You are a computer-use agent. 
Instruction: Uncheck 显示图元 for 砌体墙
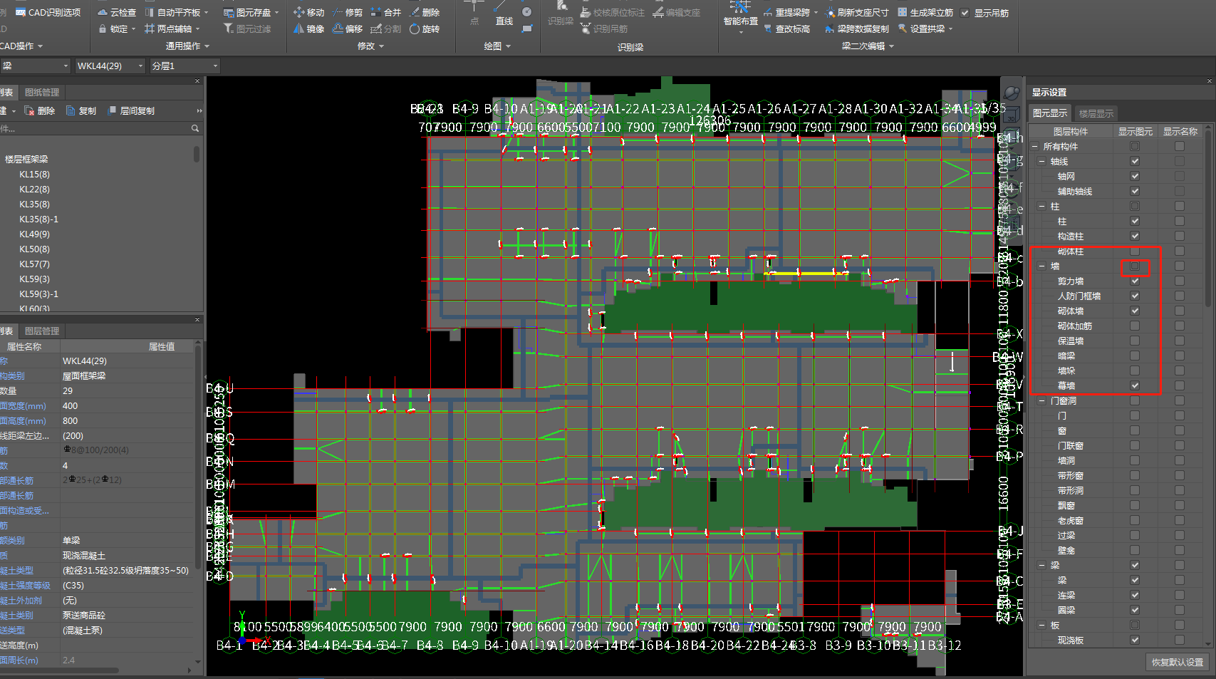(x=1135, y=311)
